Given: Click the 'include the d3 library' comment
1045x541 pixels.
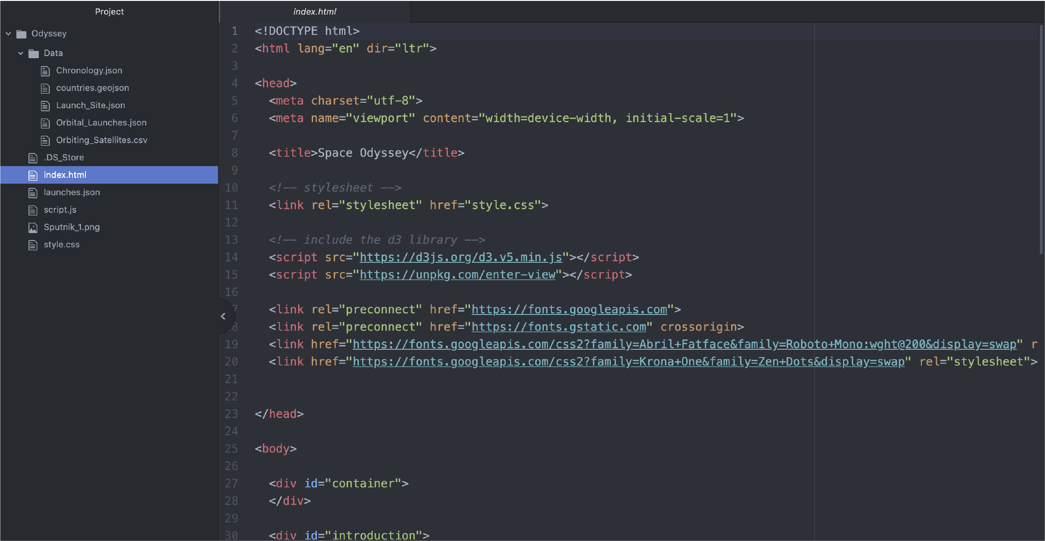Looking at the screenshot, I should point(377,240).
